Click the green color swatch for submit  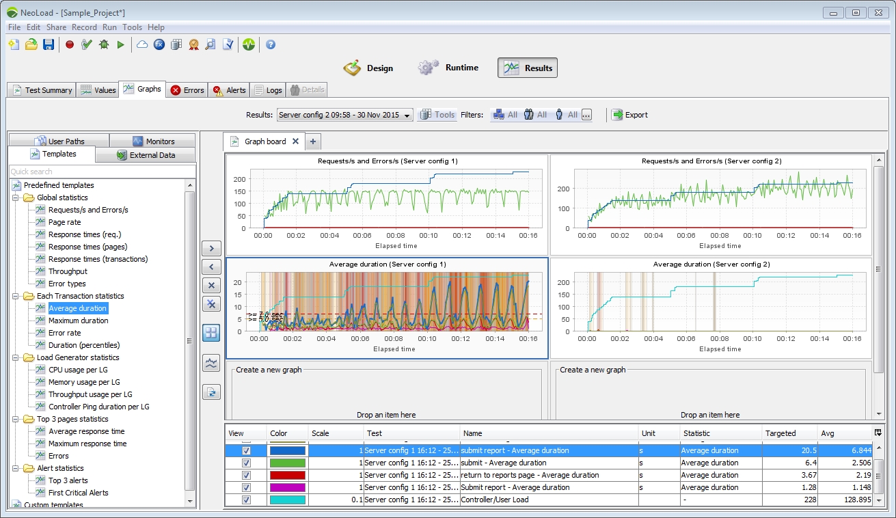pyautogui.click(x=287, y=463)
